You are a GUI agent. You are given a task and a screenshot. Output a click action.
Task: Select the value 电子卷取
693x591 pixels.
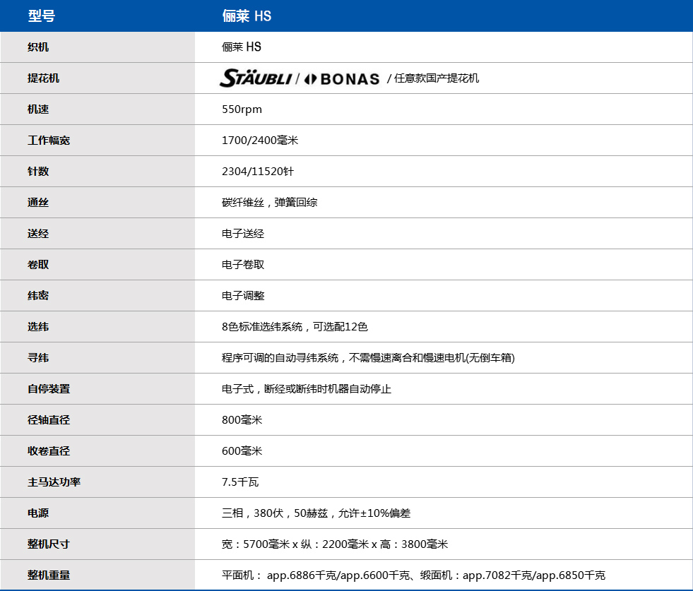243,265
